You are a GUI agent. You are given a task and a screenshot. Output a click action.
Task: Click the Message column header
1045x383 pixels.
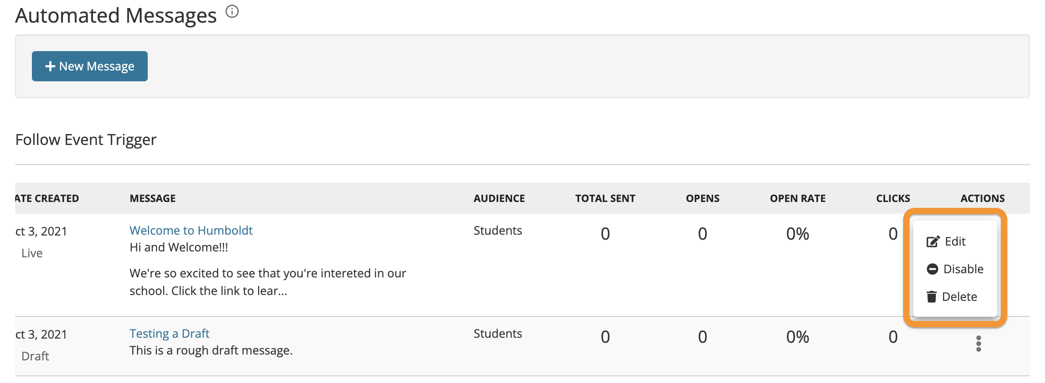(x=153, y=199)
